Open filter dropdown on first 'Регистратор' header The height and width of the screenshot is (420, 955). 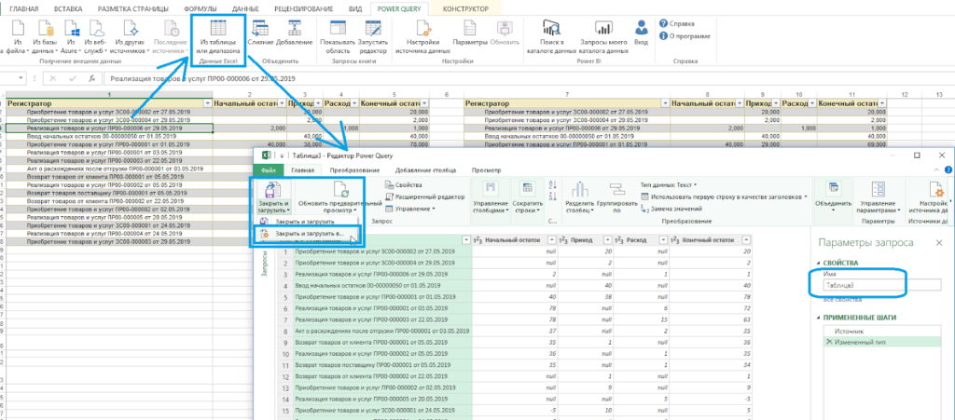pyautogui.click(x=207, y=103)
